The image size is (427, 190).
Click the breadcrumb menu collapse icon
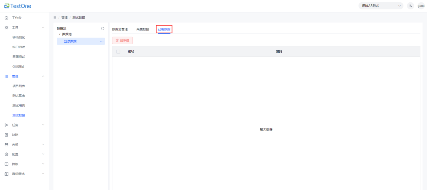[55, 17]
